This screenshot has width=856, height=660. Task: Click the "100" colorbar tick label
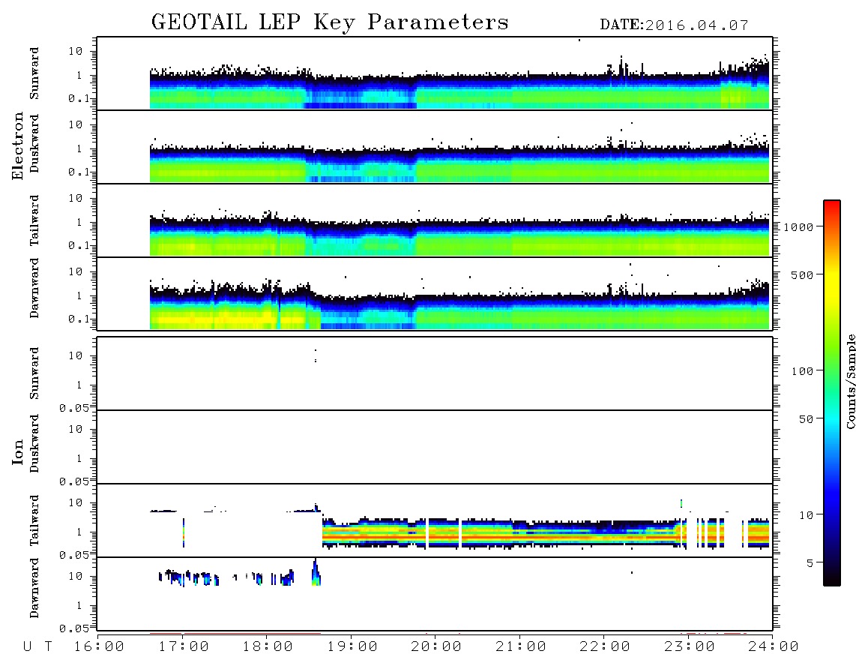coord(803,371)
